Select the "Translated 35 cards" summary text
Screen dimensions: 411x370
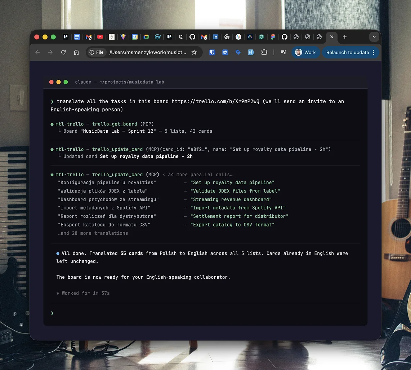[116, 254]
